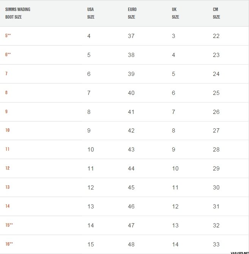Select the UK Size column header
This screenshot has width=249, height=254.
click(175, 13)
